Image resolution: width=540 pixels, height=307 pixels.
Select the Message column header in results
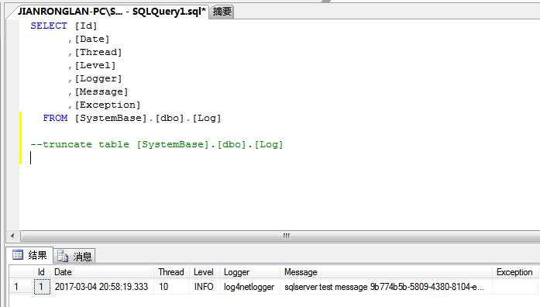point(387,272)
